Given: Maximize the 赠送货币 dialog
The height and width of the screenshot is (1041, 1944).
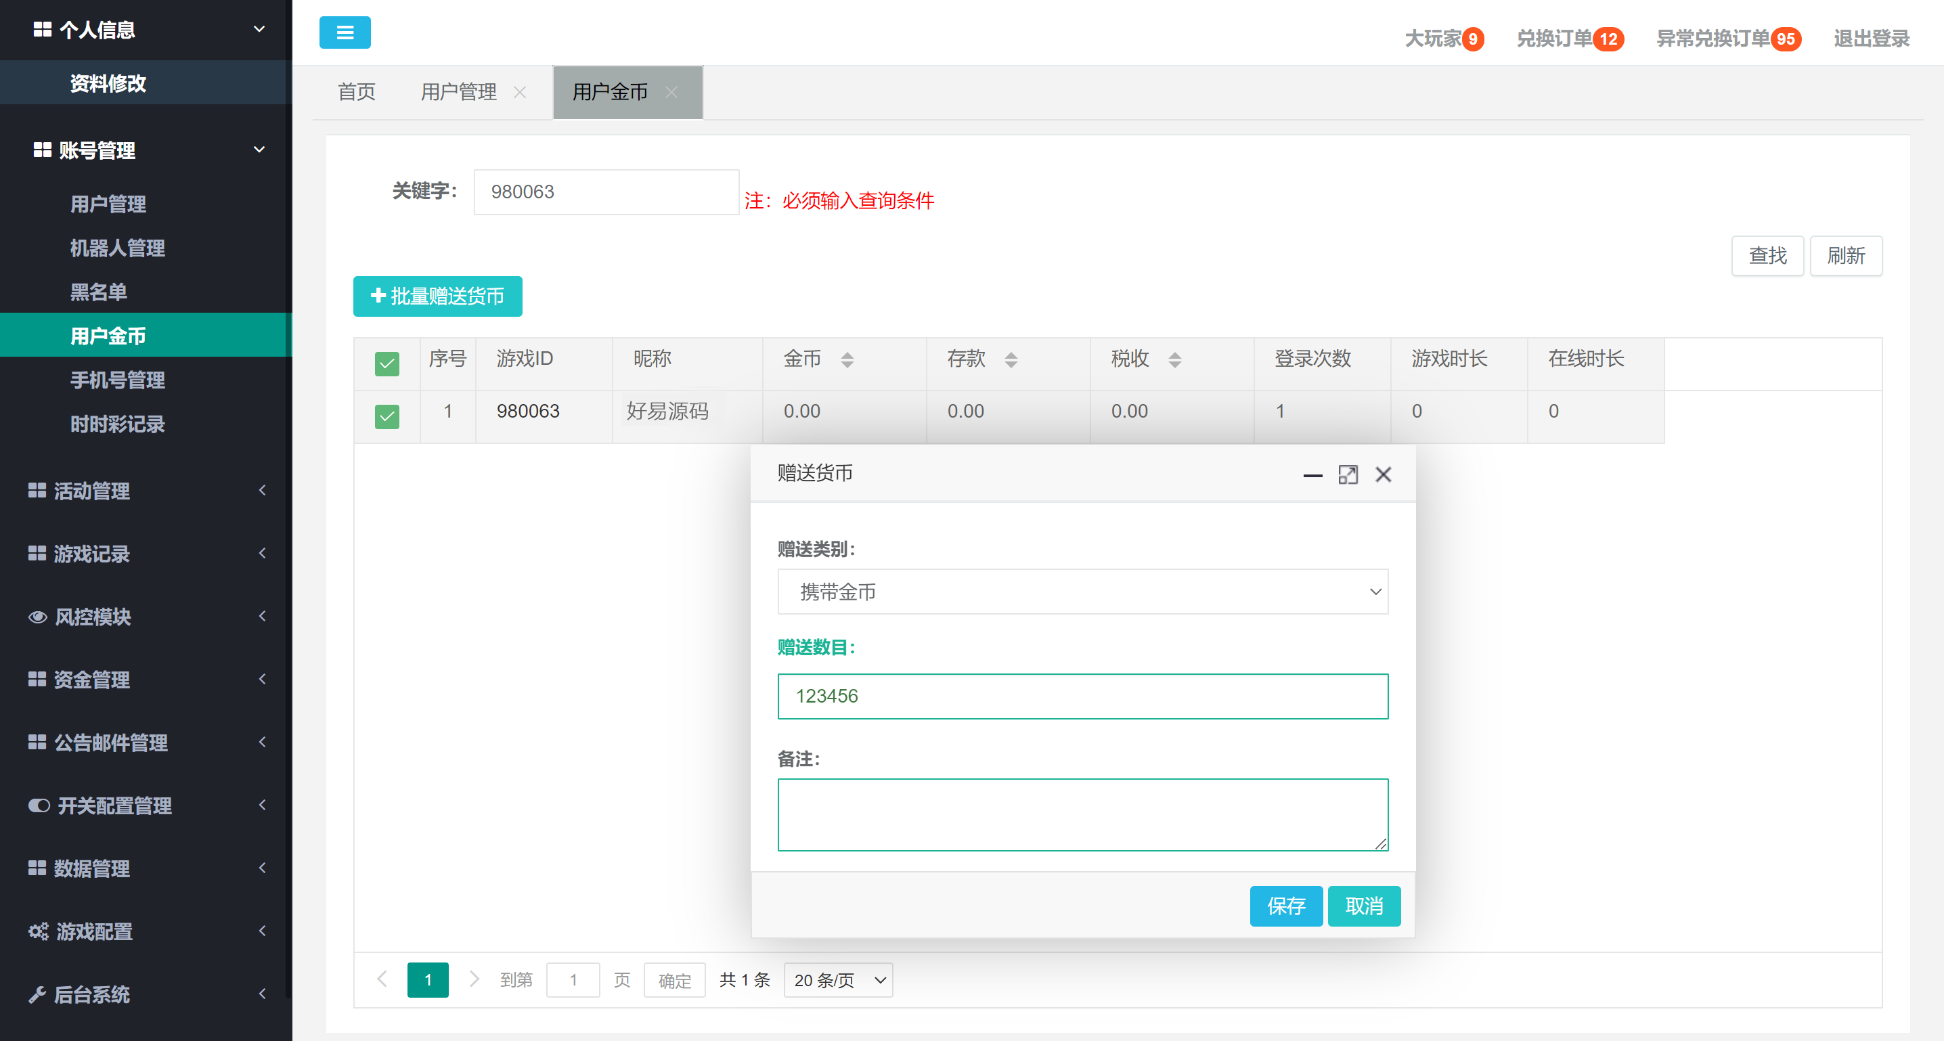Looking at the screenshot, I should click(1348, 474).
